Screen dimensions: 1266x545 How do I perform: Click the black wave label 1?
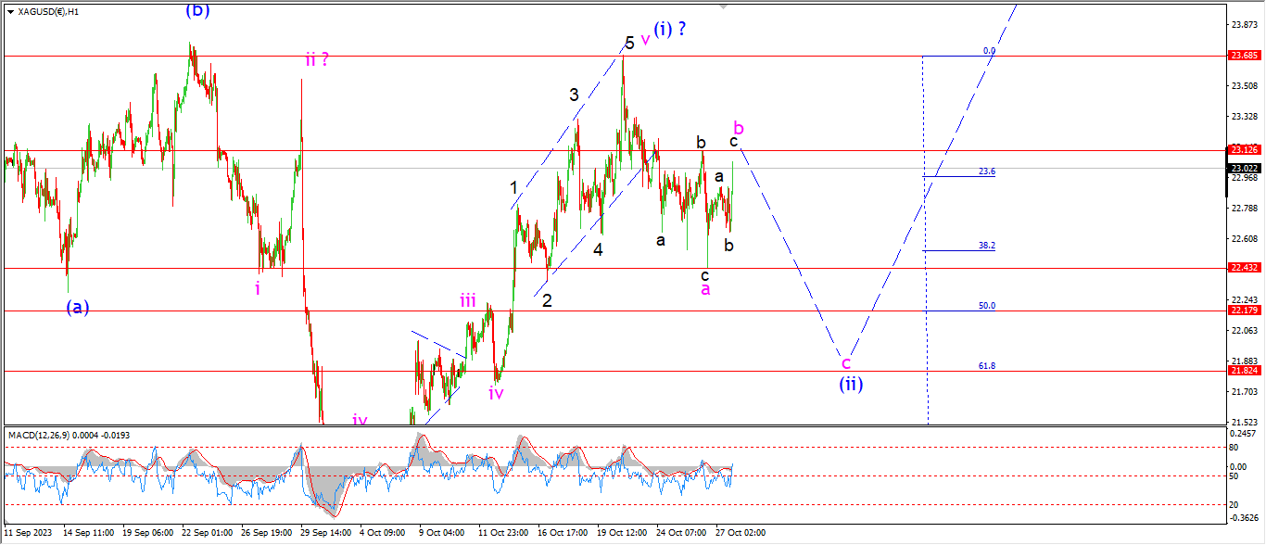(x=513, y=187)
